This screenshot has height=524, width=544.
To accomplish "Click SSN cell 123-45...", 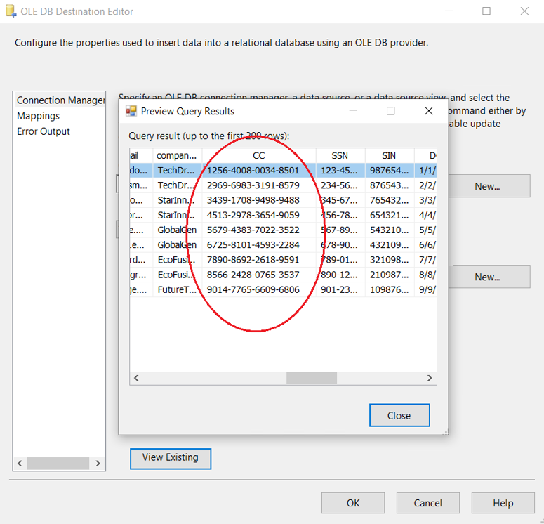I will (340, 170).
